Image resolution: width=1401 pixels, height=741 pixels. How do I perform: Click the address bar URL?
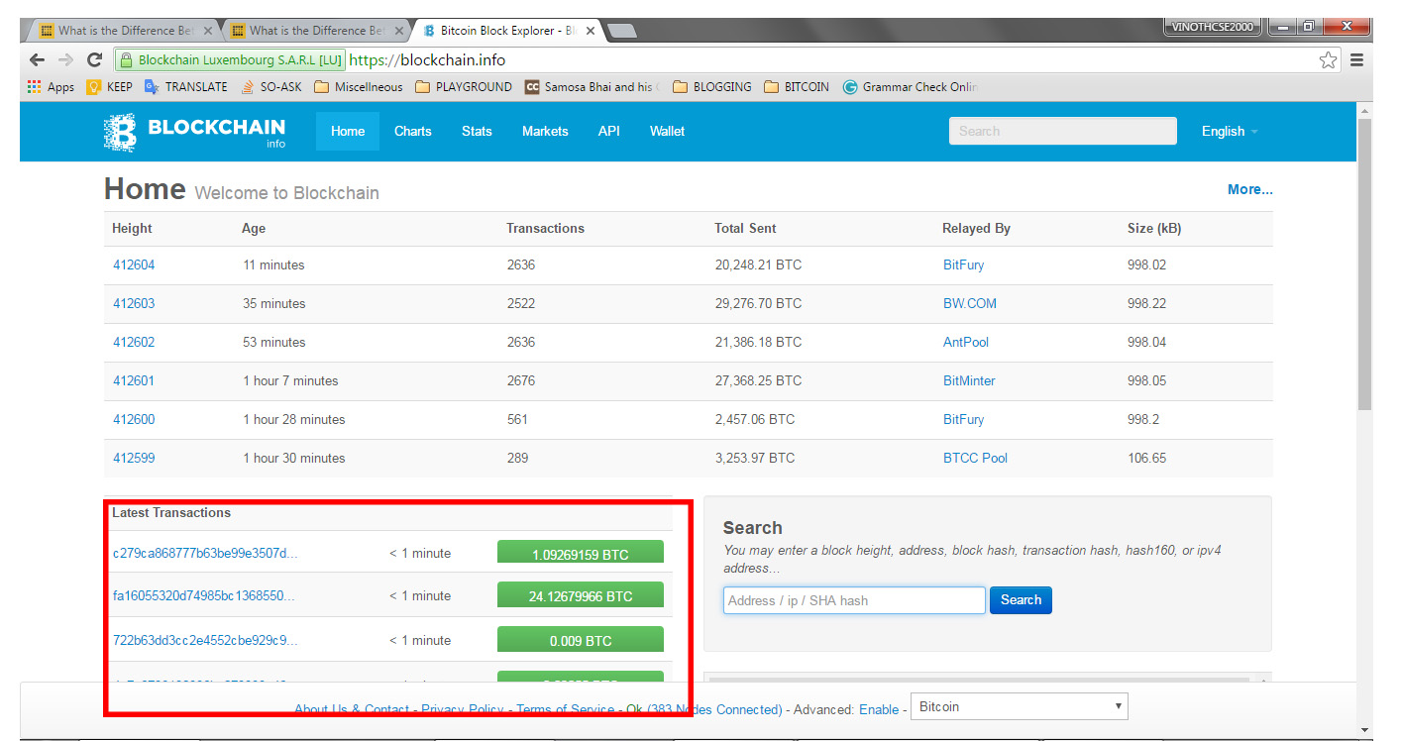[x=427, y=60]
